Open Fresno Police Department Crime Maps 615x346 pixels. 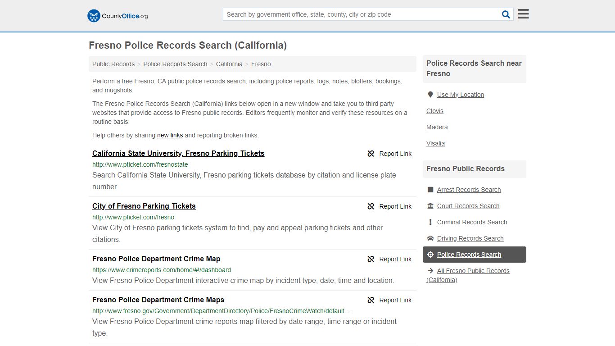[158, 300]
